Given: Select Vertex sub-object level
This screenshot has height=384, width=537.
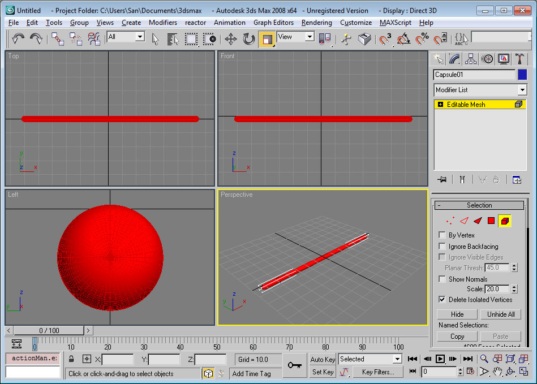Looking at the screenshot, I should click(450, 221).
